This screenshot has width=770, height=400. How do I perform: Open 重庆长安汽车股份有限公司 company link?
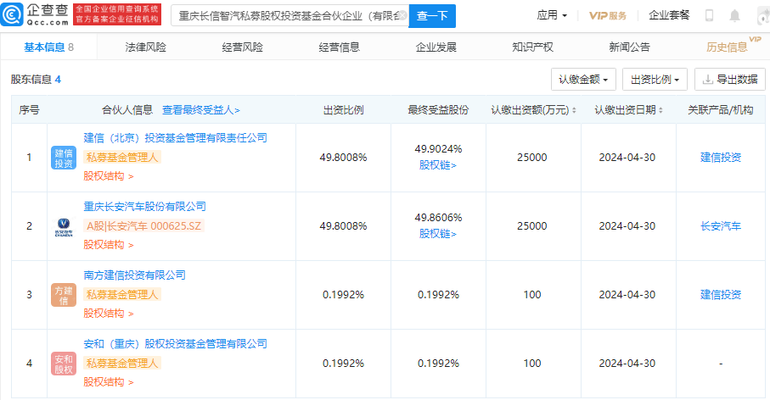pyautogui.click(x=144, y=206)
